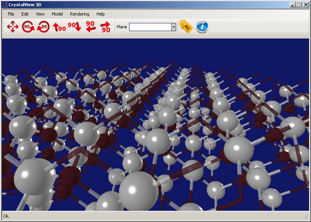Open the View menu

[x=40, y=14]
